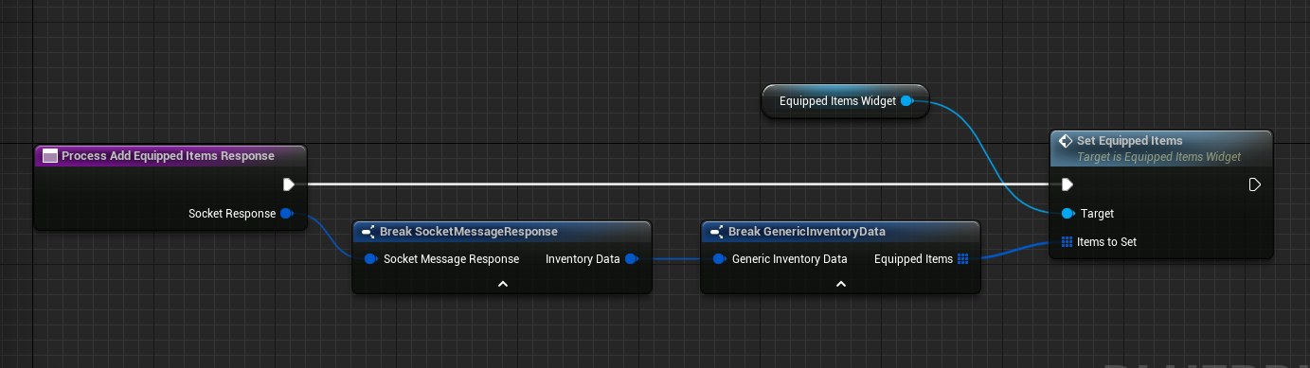Select the Set Equipped Items node title

pos(1130,141)
